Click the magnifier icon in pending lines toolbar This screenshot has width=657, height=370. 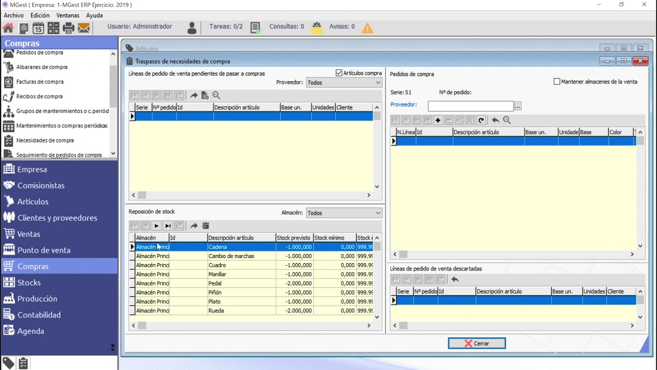click(x=216, y=96)
